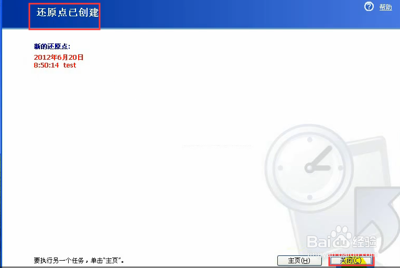Click the 还原点已创建 heading

click(x=67, y=13)
